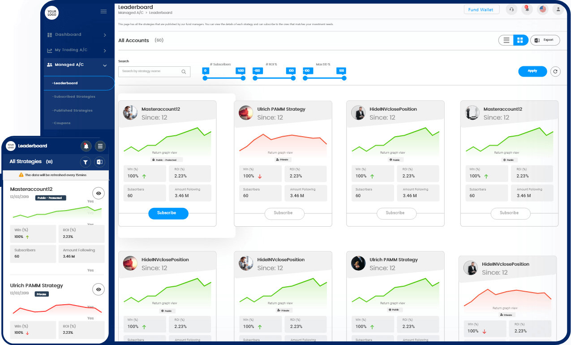This screenshot has height=345, width=571.
Task: Click avatar on Masteraccount12 Public – Protected desktop card
Action: [x=130, y=113]
